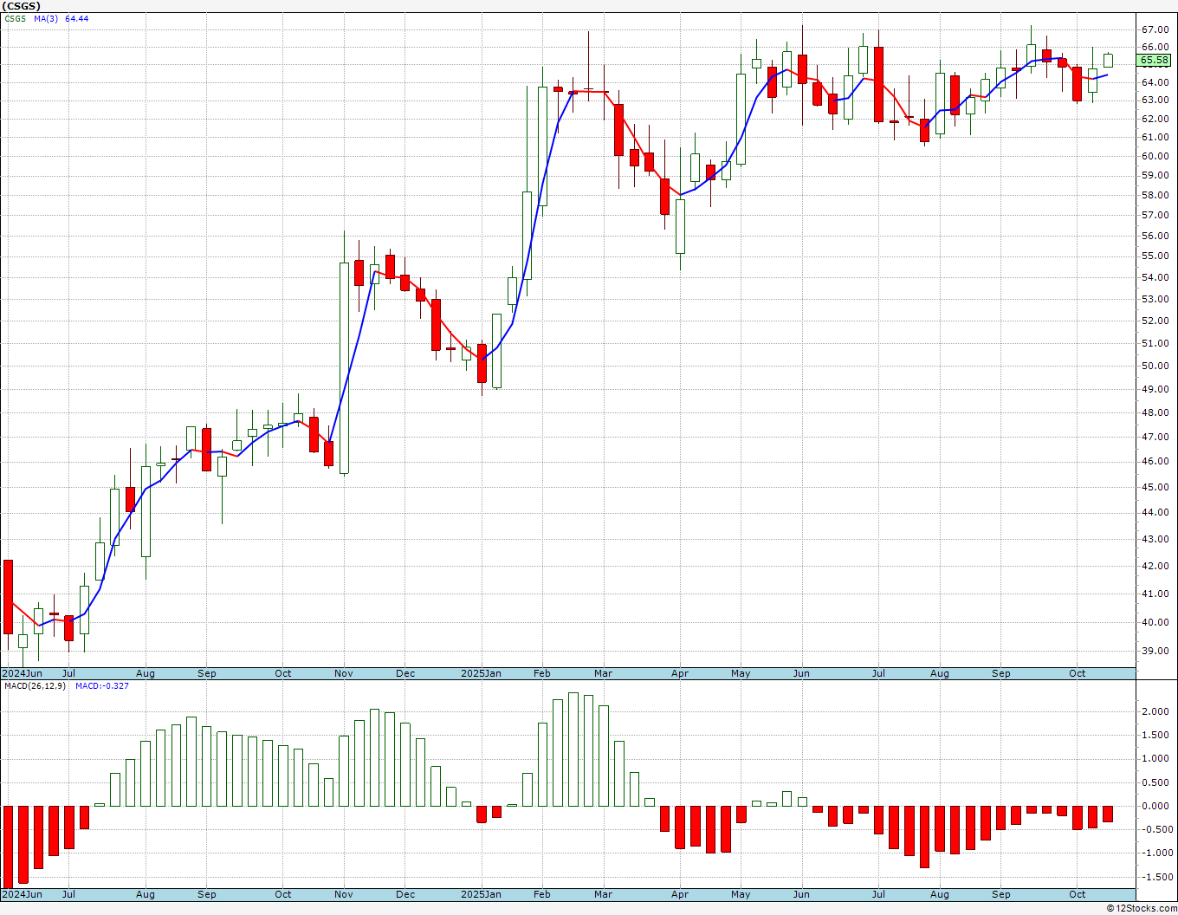Select the MACD(26,12,9) indicator label
This screenshot has width=1178, height=915.
[35, 686]
